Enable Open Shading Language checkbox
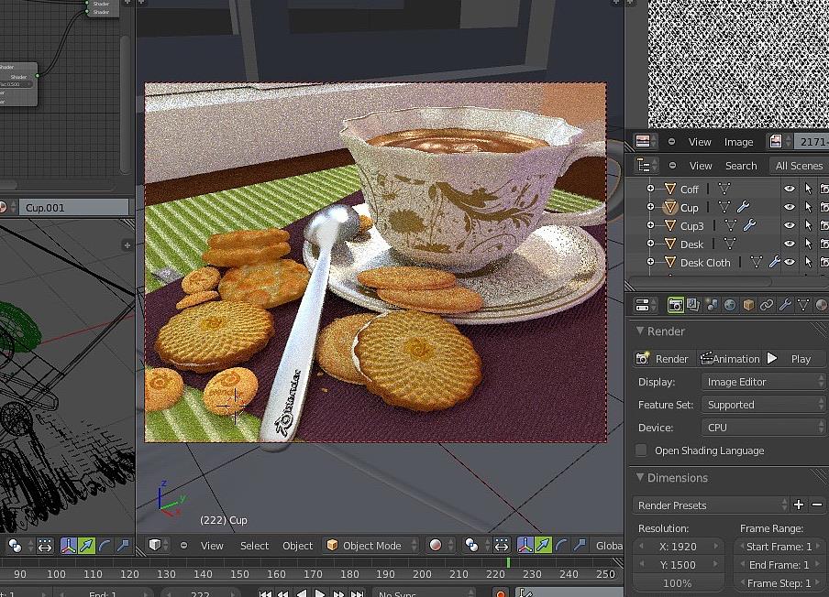The width and height of the screenshot is (829, 597). pos(641,450)
